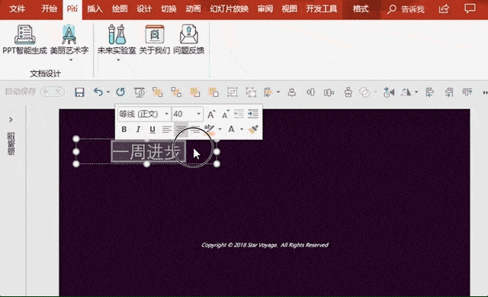Toggle the 自动保存 switch
This screenshot has height=297, width=488.
pyautogui.click(x=53, y=92)
